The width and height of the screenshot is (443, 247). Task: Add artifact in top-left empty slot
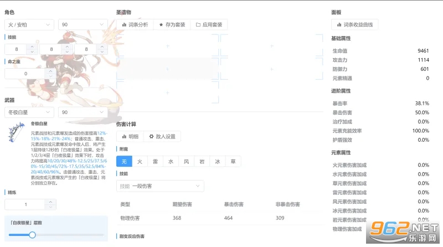click(168, 46)
